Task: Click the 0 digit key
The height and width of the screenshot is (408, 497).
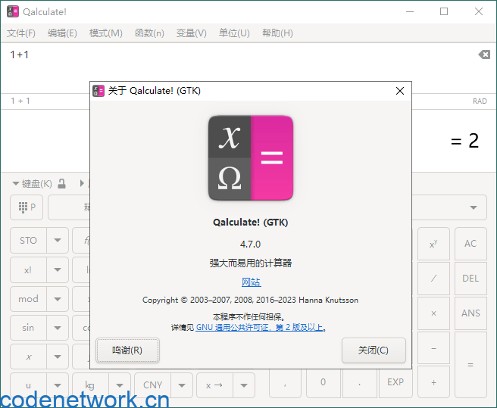Action: (323, 382)
